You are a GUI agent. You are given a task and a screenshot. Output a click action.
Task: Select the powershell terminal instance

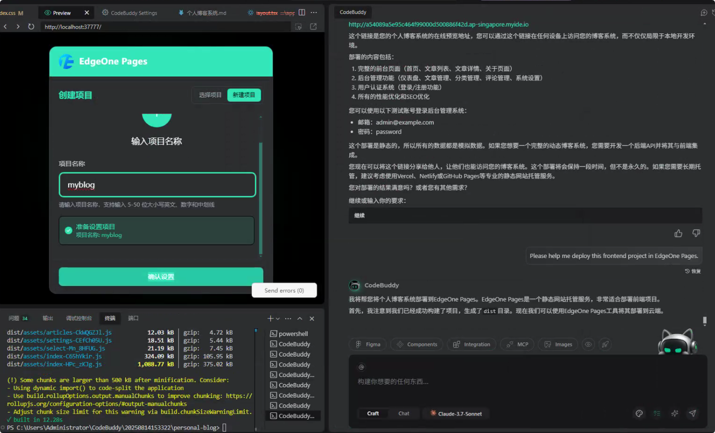293,334
